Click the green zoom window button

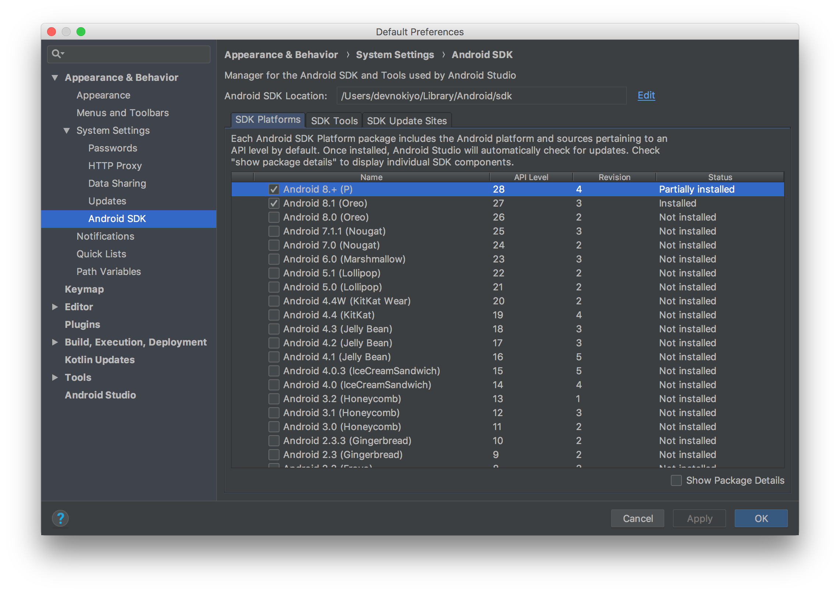[81, 32]
